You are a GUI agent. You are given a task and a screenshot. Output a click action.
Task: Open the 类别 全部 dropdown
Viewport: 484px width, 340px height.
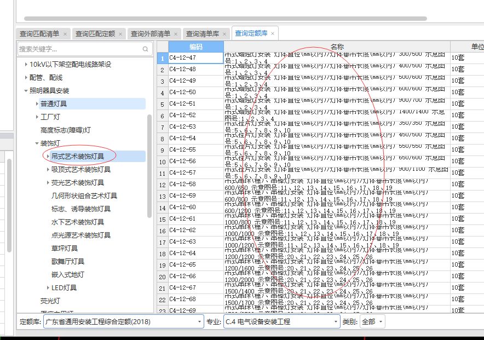pyautogui.click(x=372, y=322)
